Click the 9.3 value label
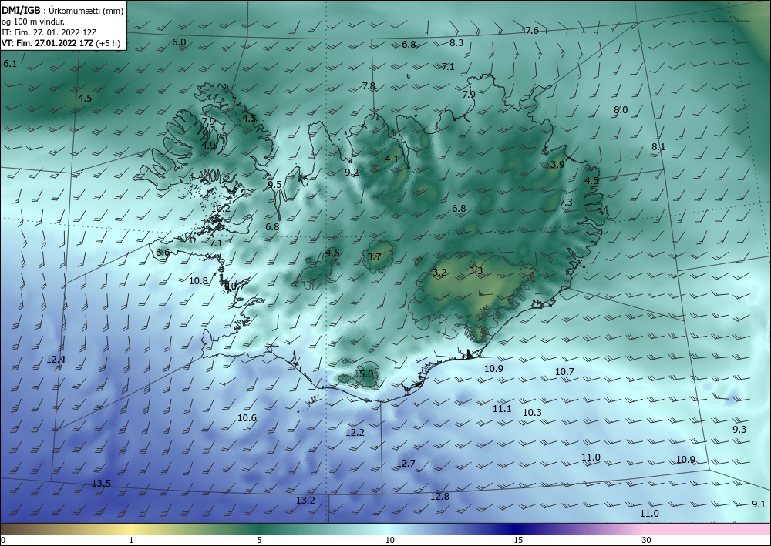Viewport: 771px width, 546px height. pyautogui.click(x=739, y=430)
